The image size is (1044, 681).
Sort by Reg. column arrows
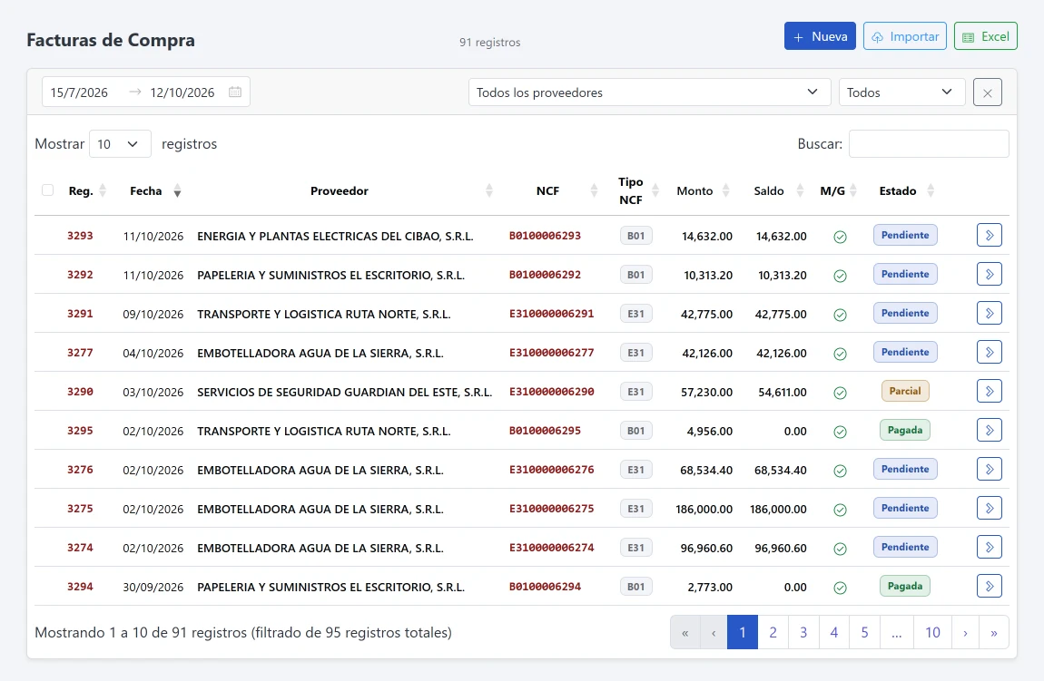click(x=103, y=190)
